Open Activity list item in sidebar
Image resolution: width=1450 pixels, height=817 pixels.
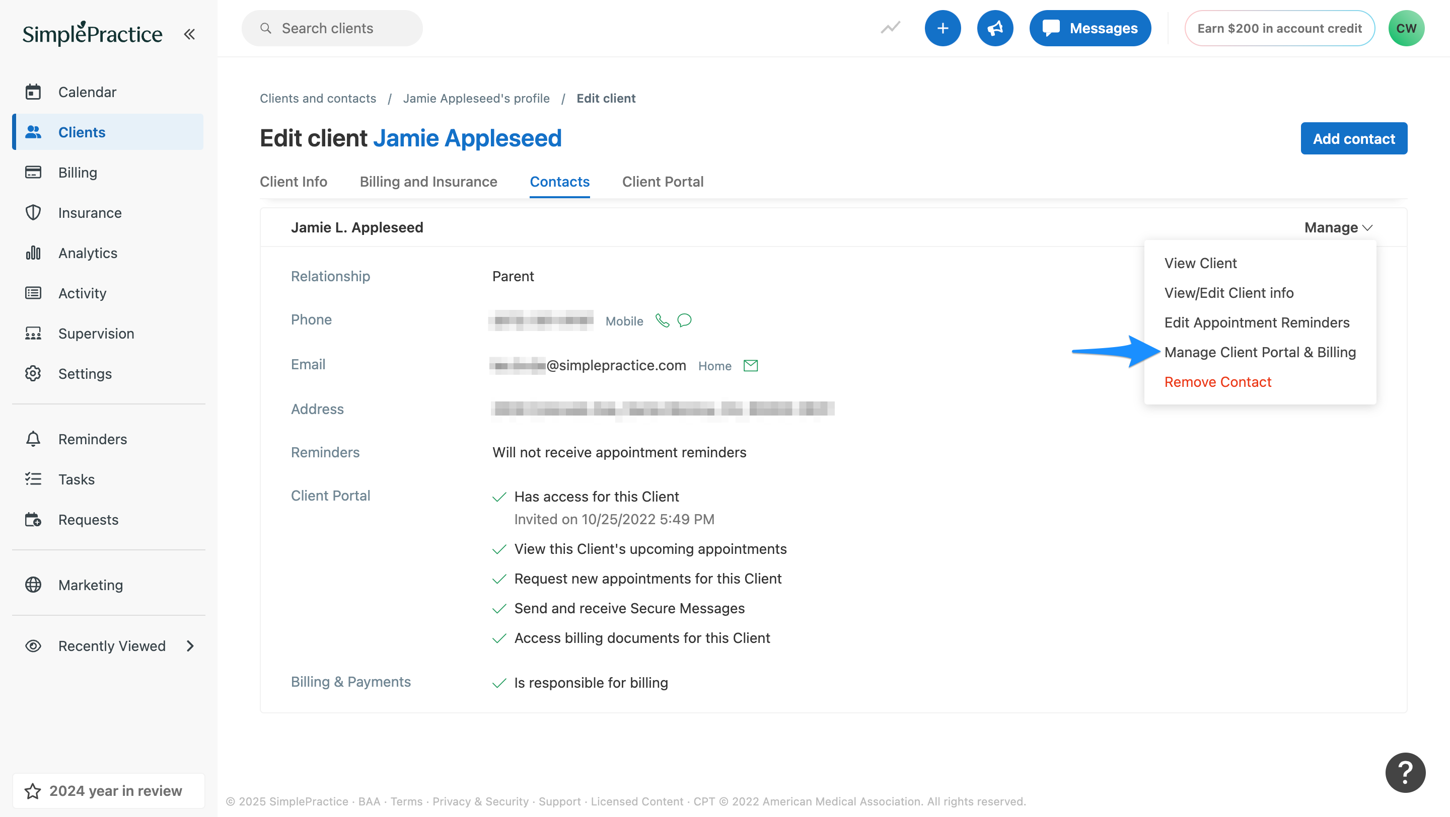[108, 293]
